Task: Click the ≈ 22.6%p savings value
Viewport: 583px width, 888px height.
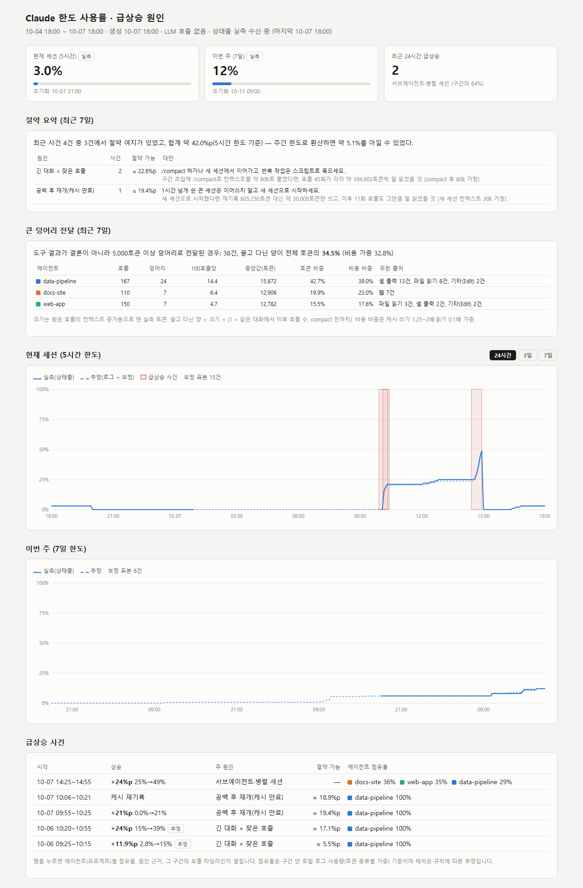Action: pyautogui.click(x=144, y=171)
